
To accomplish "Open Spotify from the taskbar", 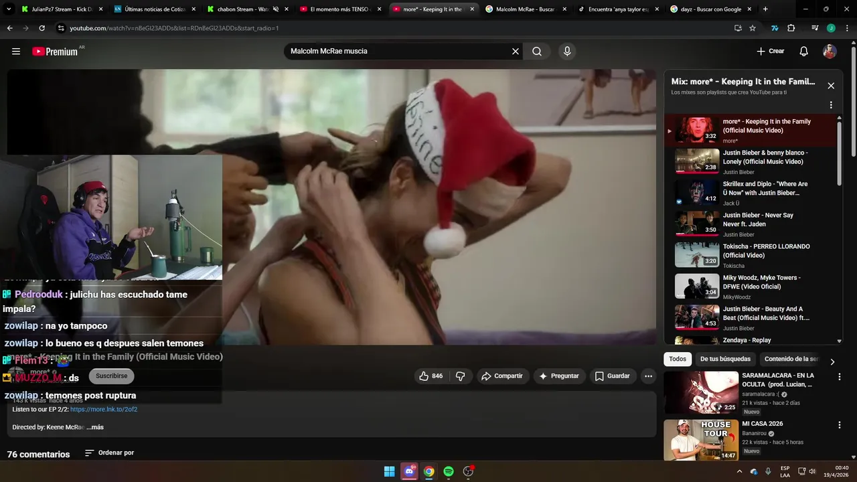I will 449,471.
